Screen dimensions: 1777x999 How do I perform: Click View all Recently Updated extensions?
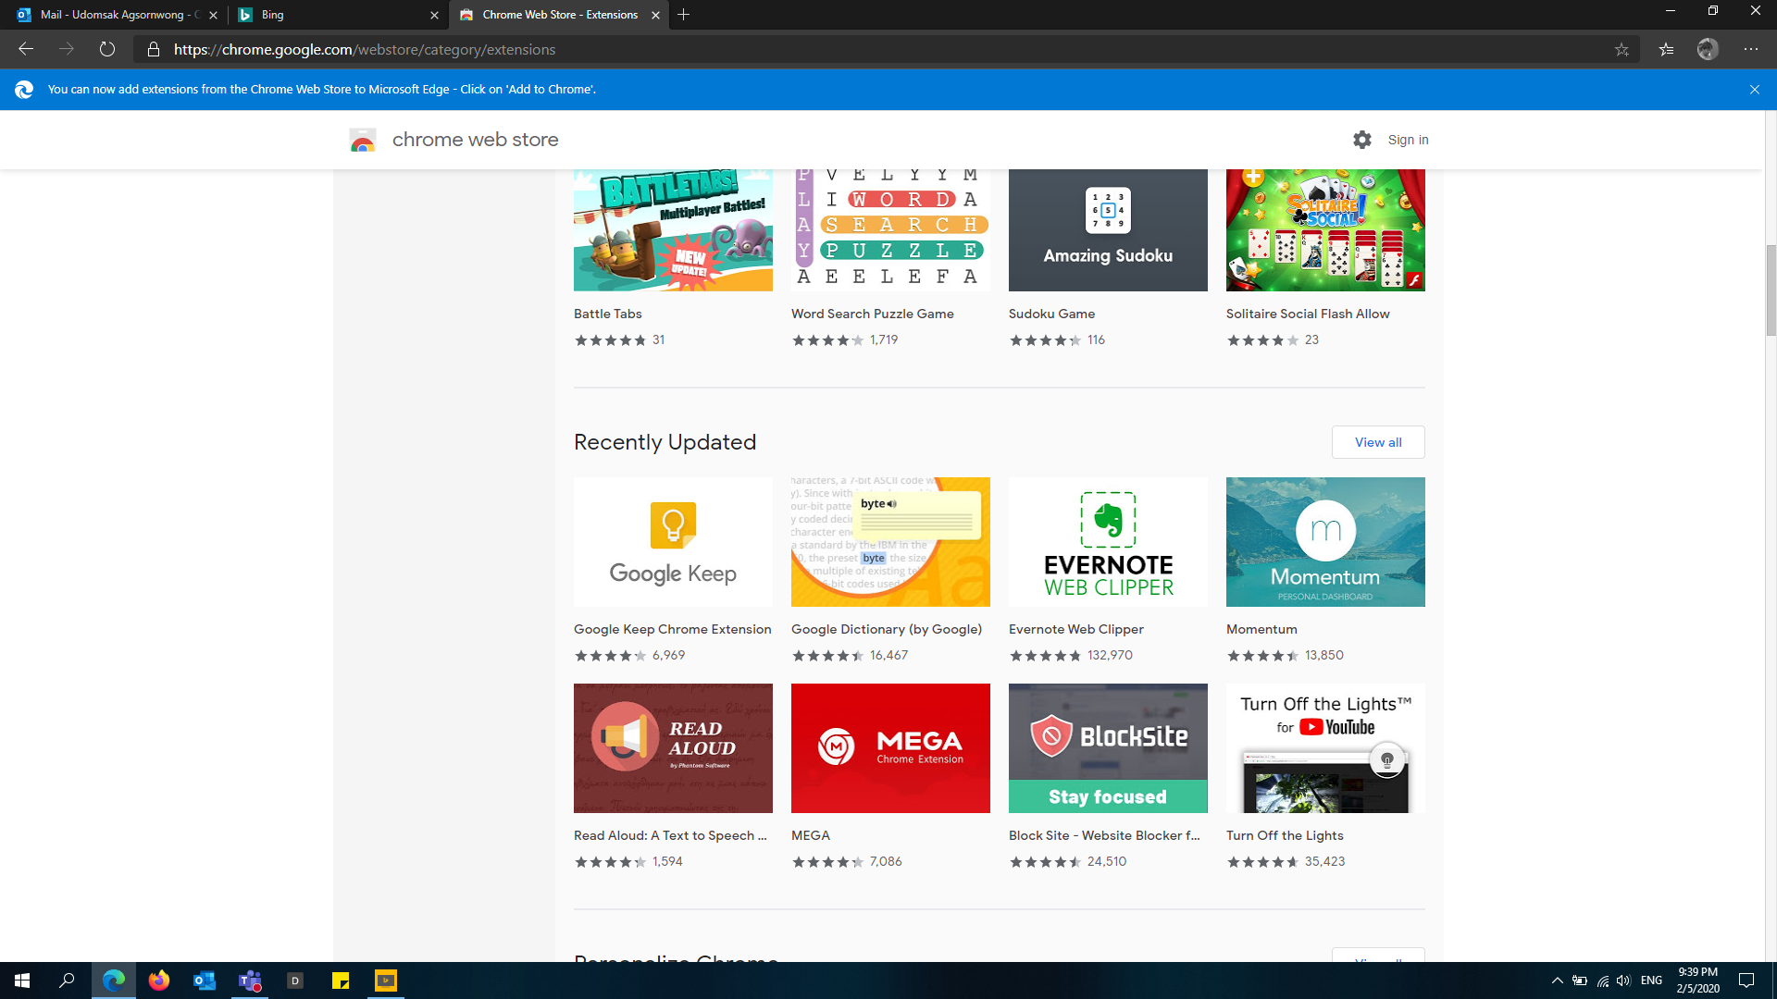(1378, 441)
